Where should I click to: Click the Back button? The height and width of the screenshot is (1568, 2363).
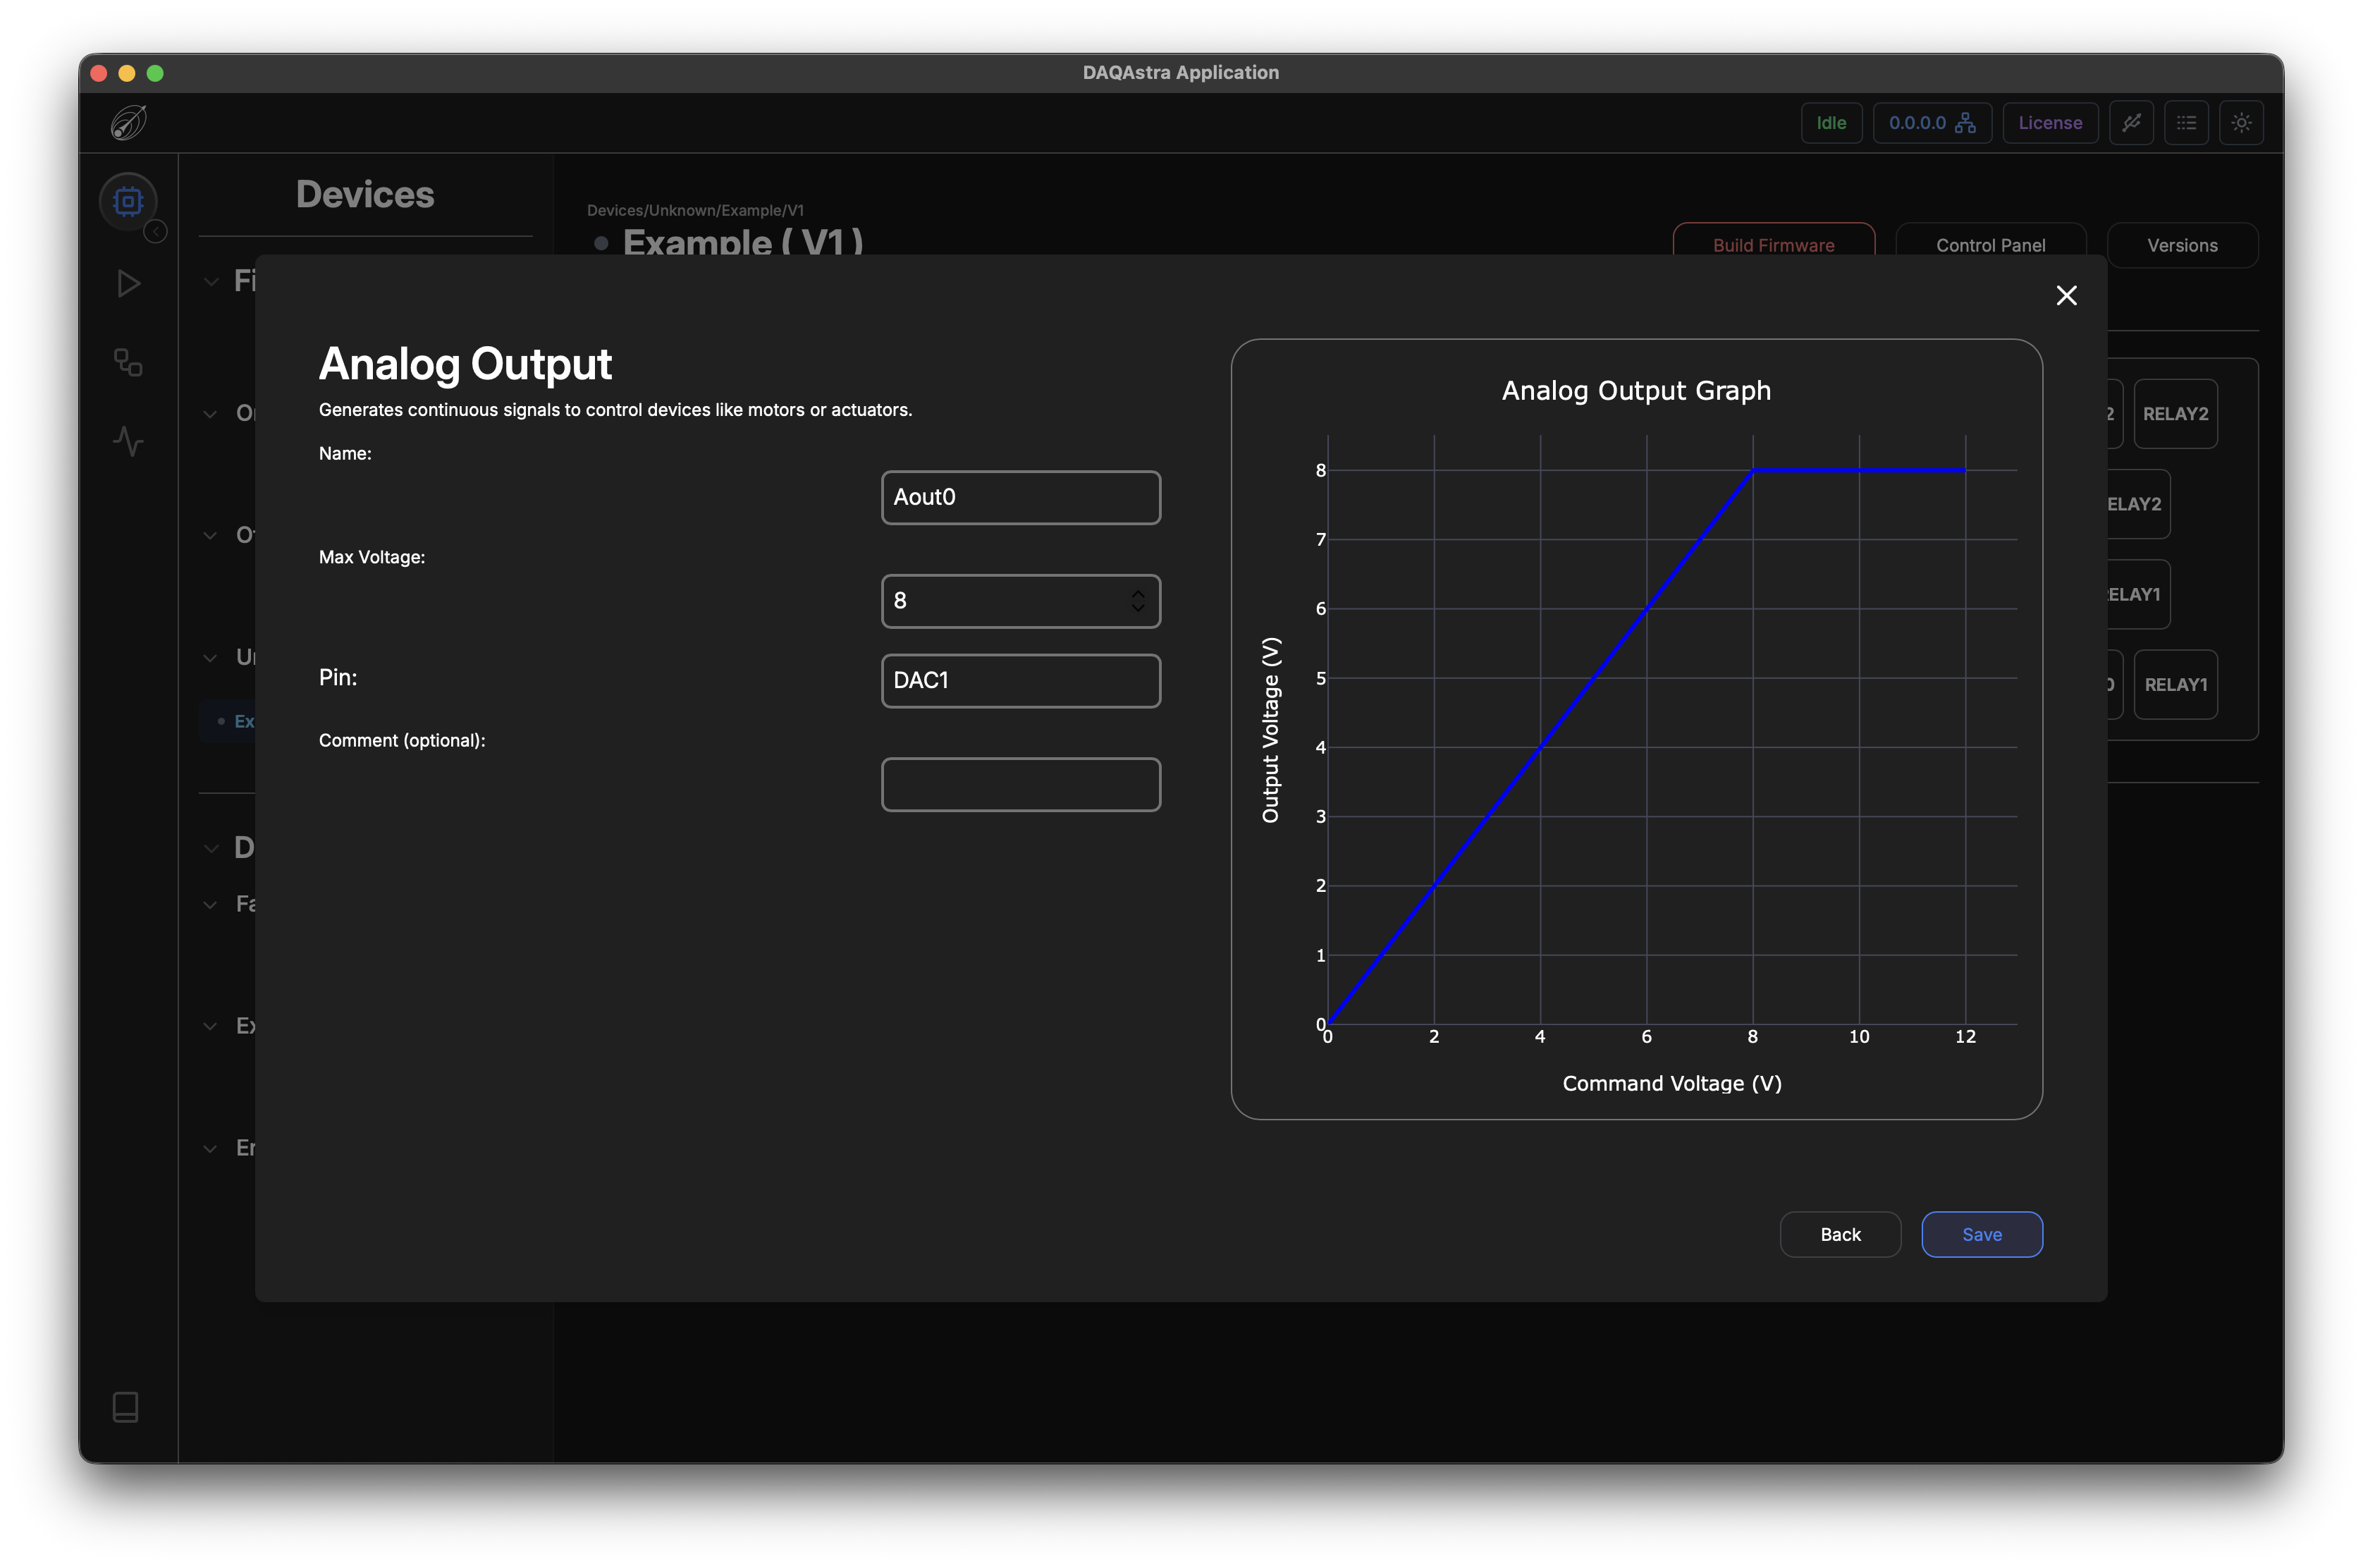[x=1840, y=1234]
